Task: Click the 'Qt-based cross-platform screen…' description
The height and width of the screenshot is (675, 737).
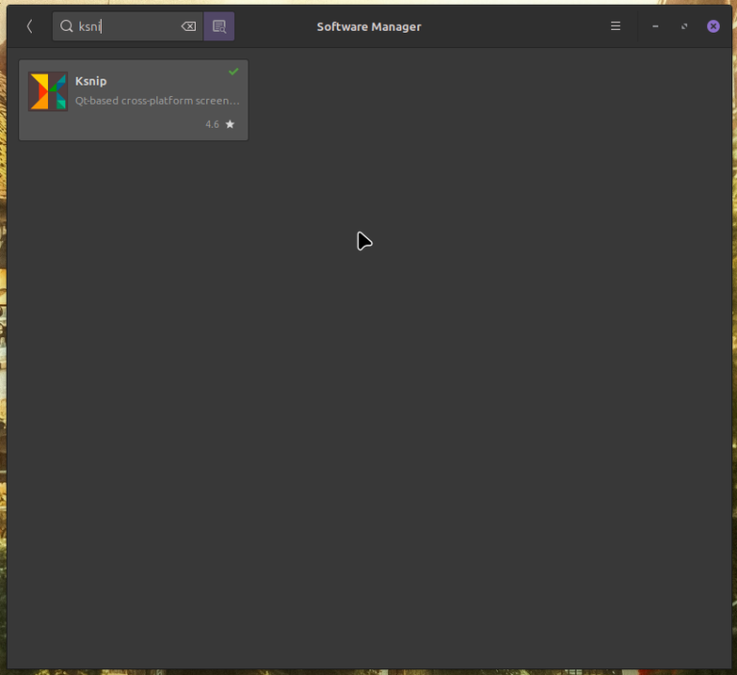Action: [157, 101]
